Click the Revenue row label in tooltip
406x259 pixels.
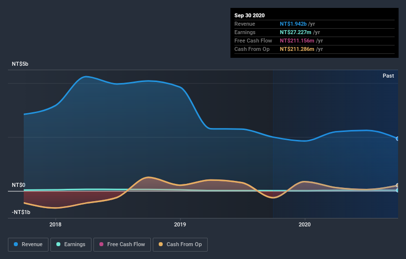point(245,24)
